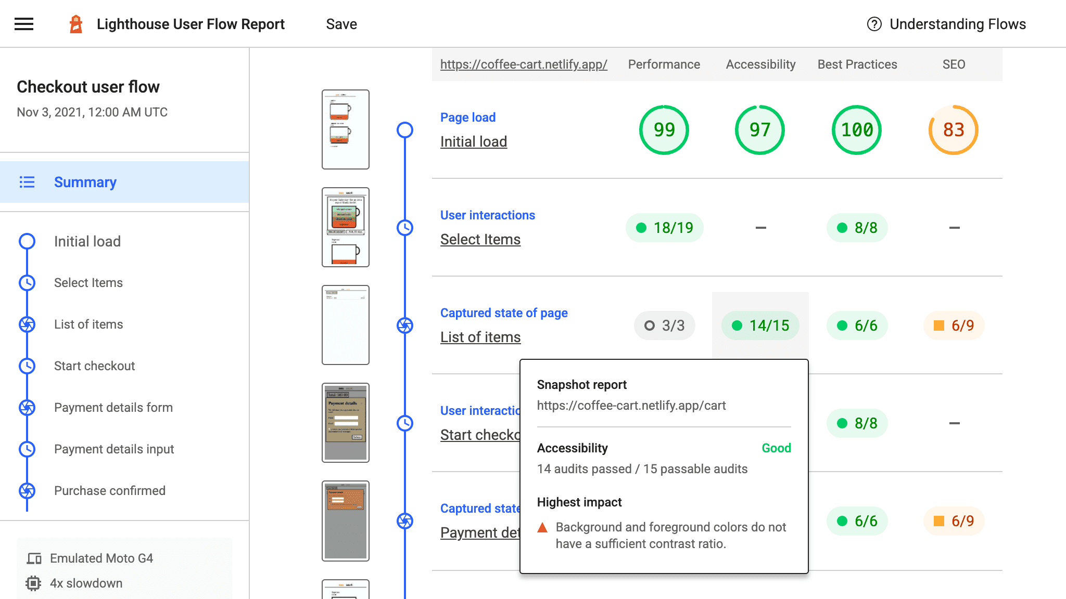Click the SEO score 83 circle indicator
This screenshot has width=1066, height=599.
tap(953, 130)
